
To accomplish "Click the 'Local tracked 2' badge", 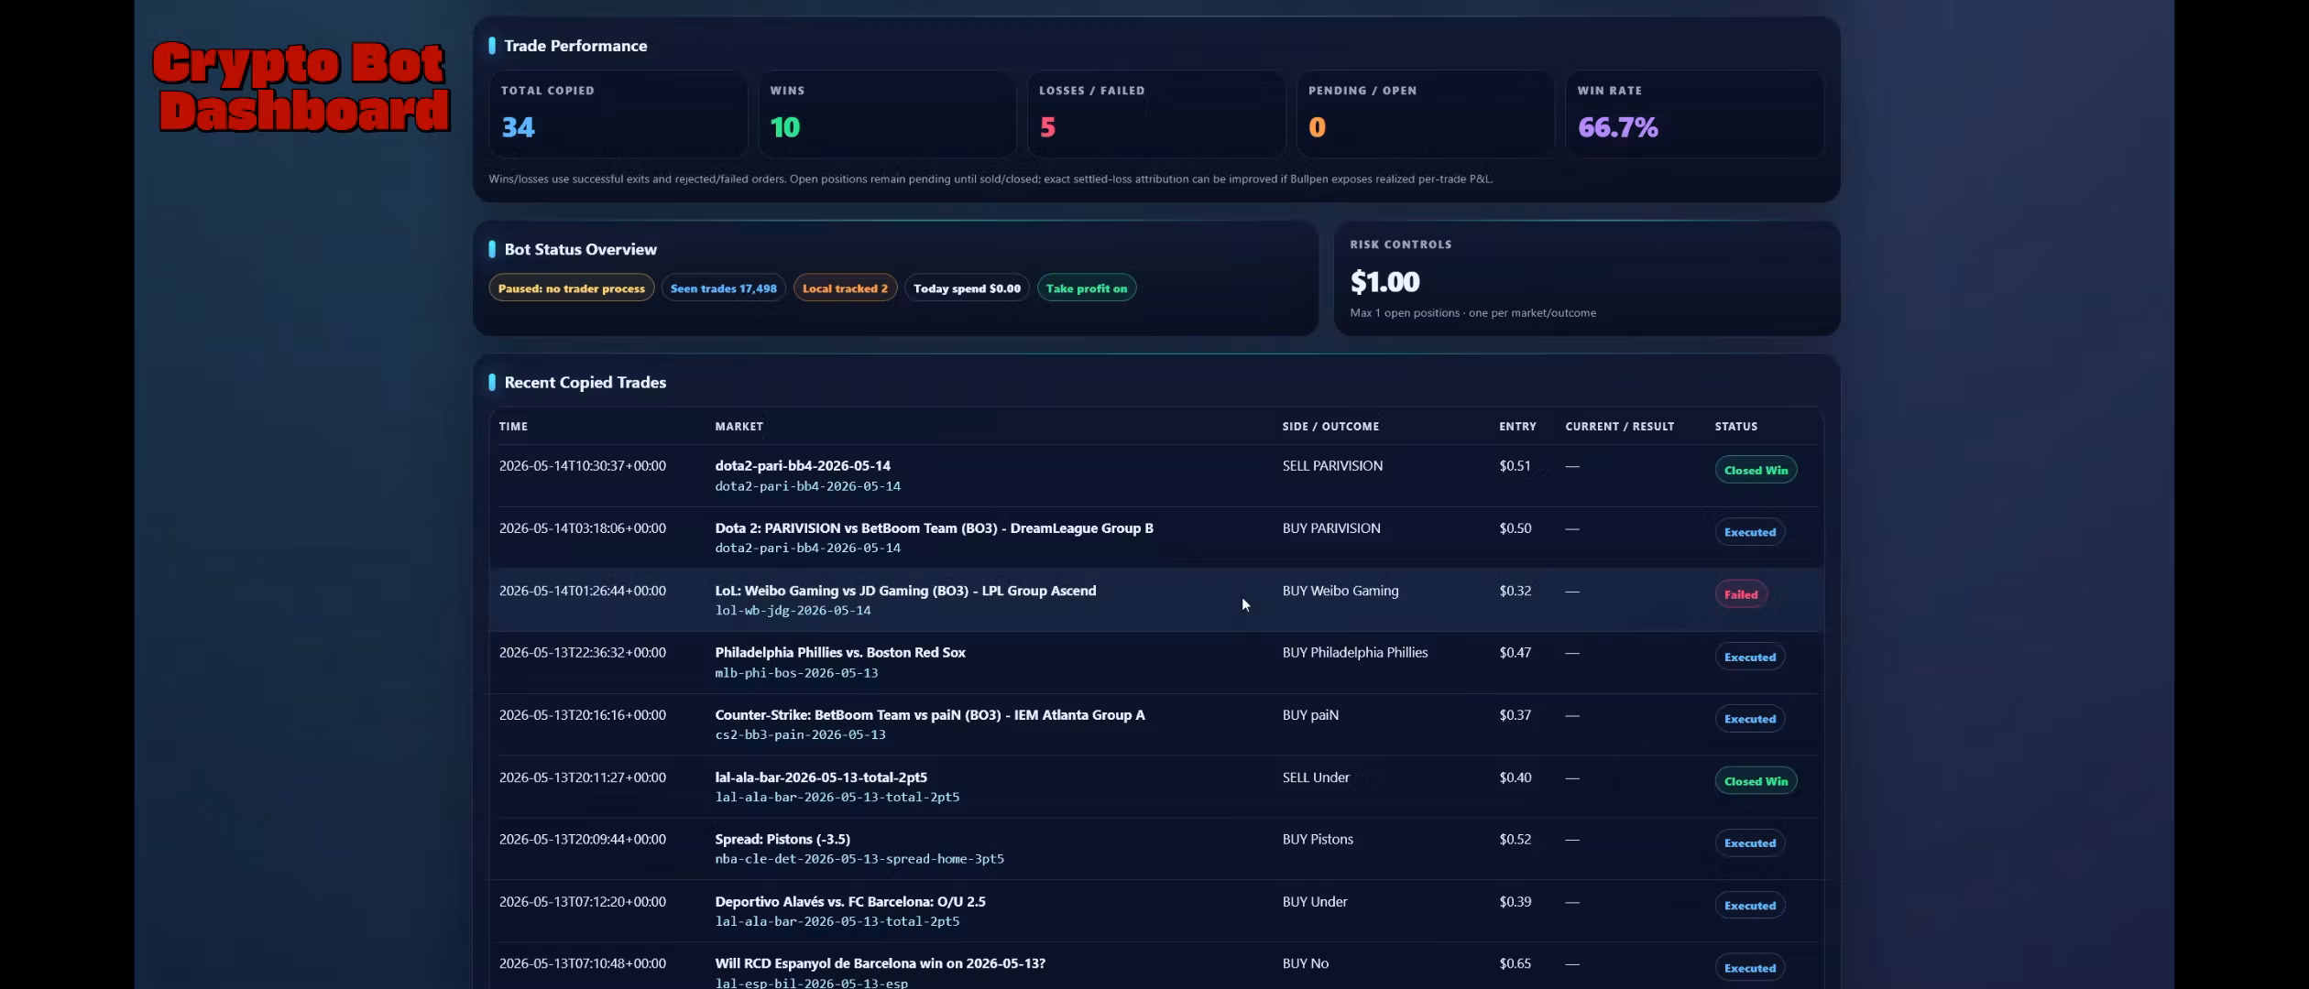I will [845, 288].
